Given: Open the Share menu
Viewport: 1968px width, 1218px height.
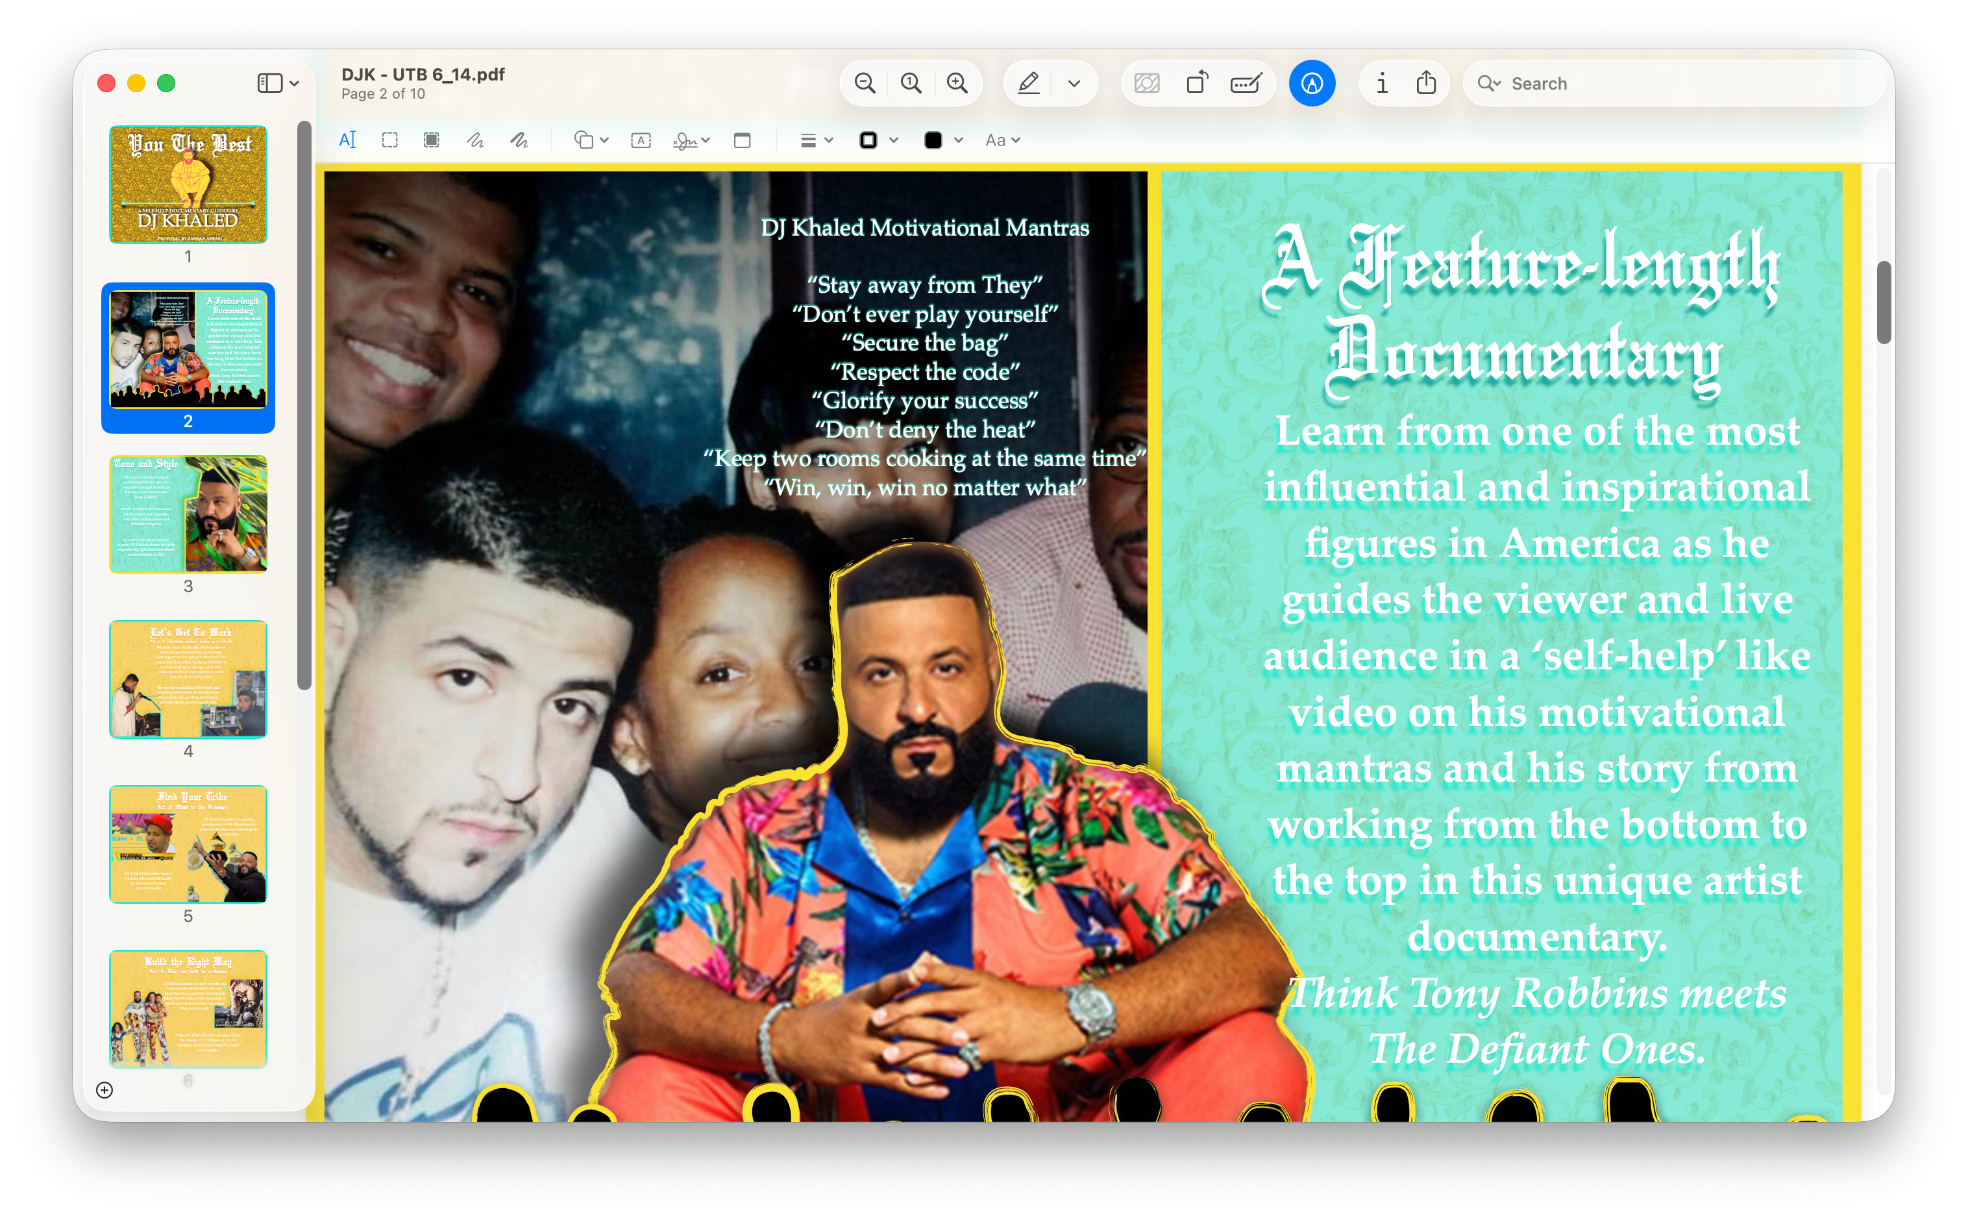Looking at the screenshot, I should (x=1426, y=83).
